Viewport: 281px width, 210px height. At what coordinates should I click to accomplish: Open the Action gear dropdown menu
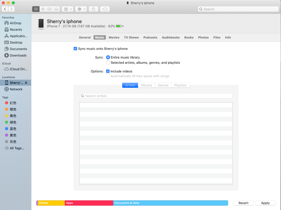[x=81, y=9]
